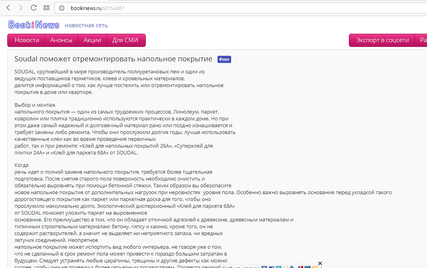Click the 'Выбор и монтаж' paragraph heading
Screen dimensions: 427x268
point(35,105)
